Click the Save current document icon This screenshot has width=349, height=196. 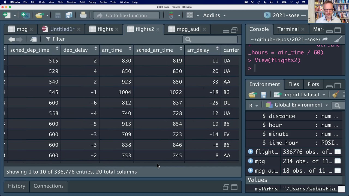tap(58, 15)
